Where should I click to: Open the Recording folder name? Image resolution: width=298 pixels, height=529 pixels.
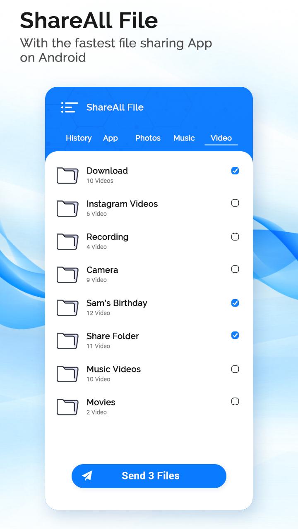pyautogui.click(x=108, y=237)
